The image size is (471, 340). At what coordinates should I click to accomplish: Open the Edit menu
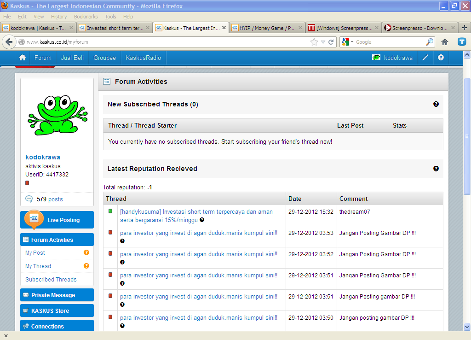click(x=22, y=17)
